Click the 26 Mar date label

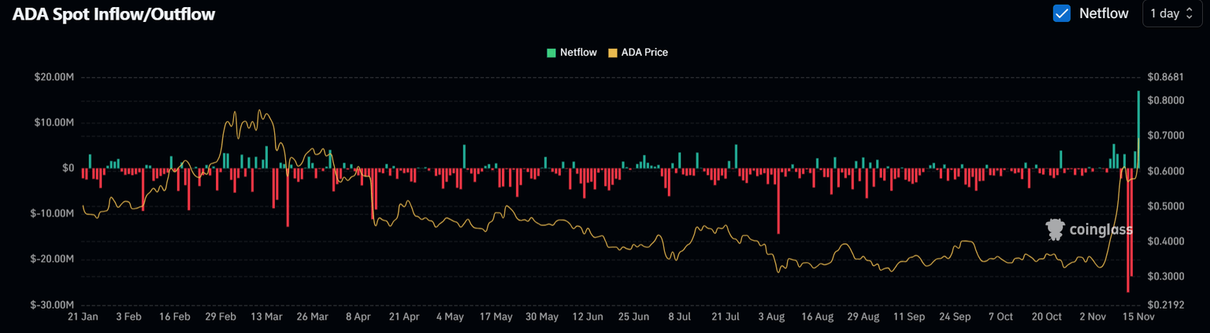pyautogui.click(x=313, y=316)
